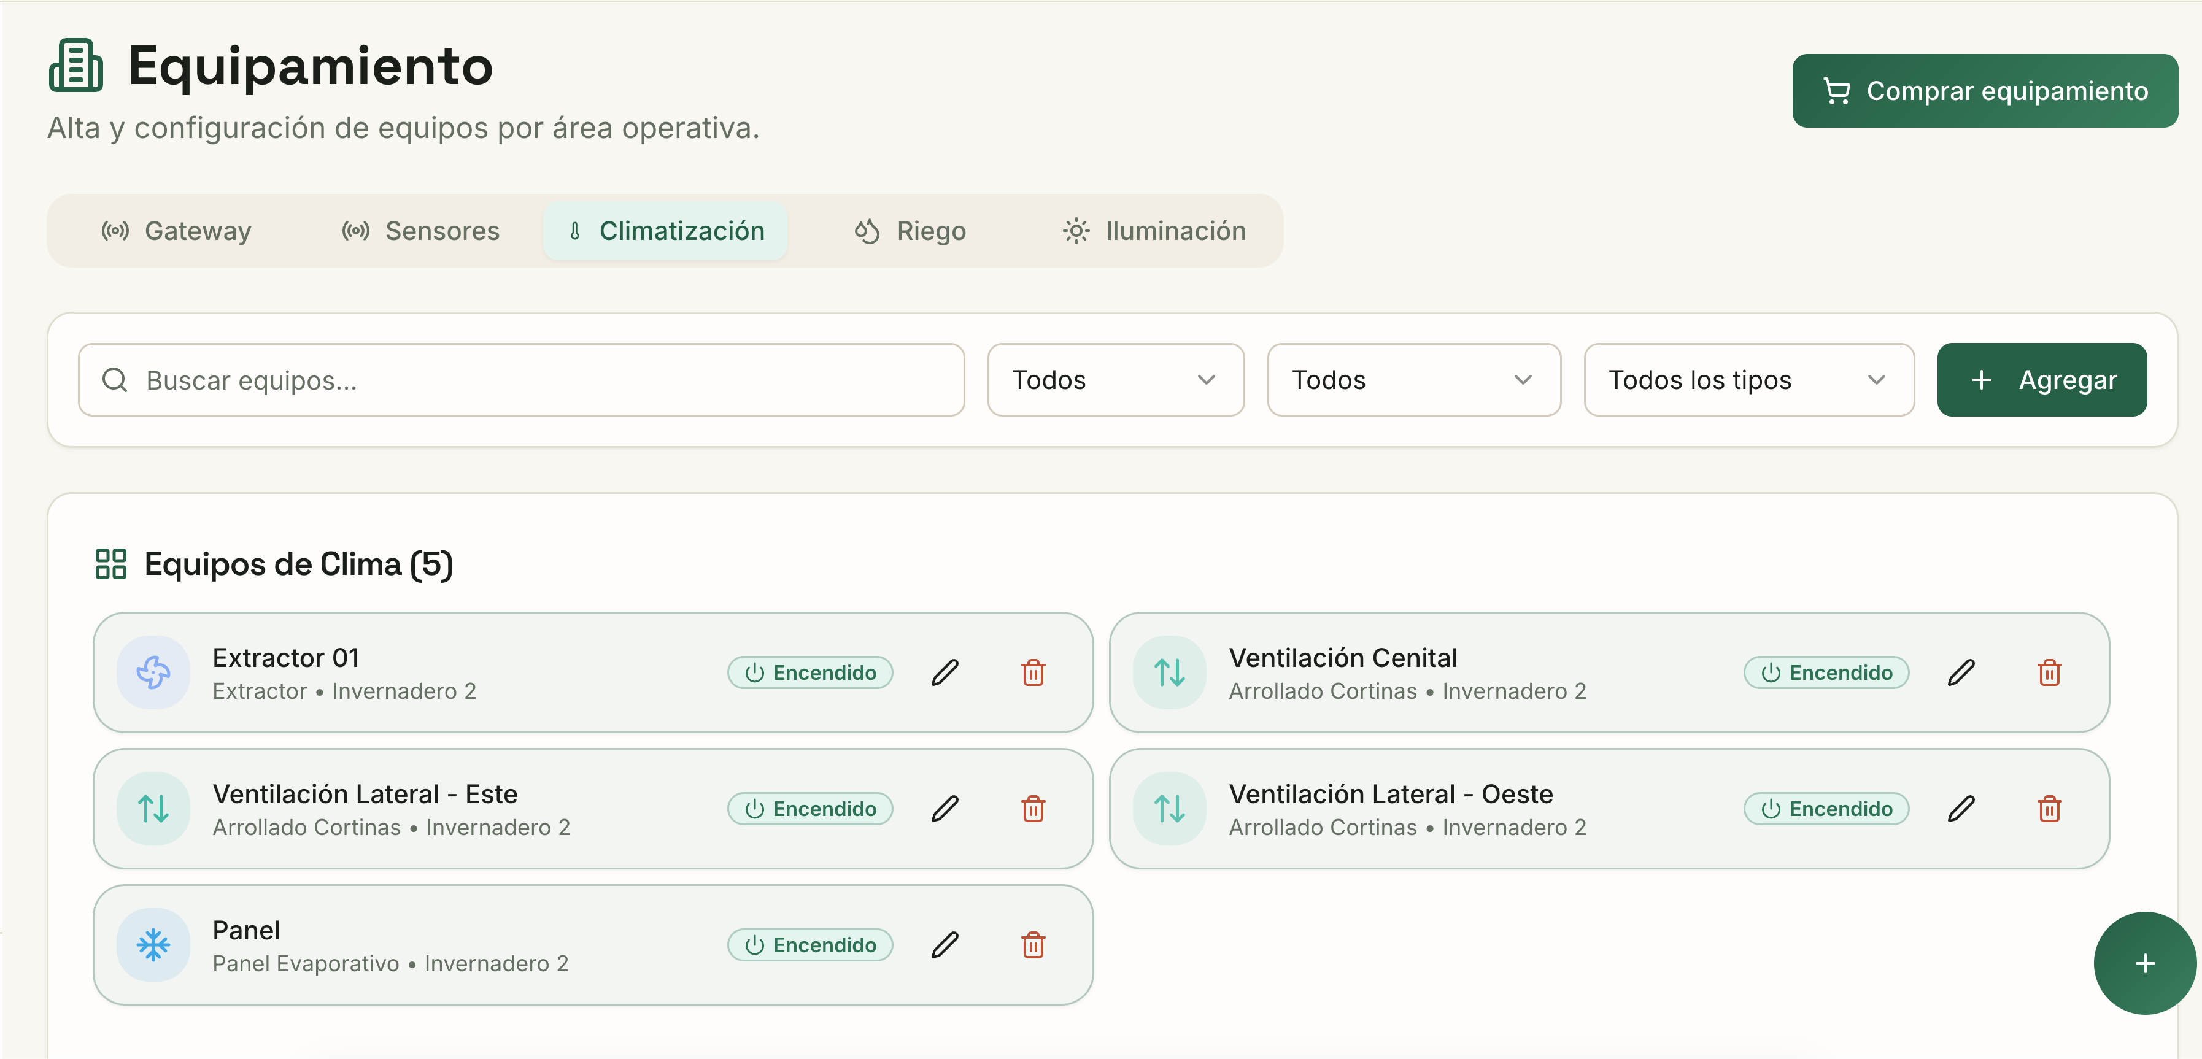Toggle Encendido status of Extractor 01

coord(810,672)
